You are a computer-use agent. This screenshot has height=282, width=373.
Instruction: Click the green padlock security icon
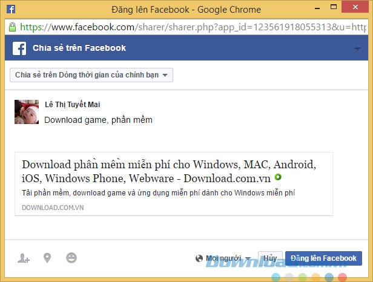coord(12,27)
